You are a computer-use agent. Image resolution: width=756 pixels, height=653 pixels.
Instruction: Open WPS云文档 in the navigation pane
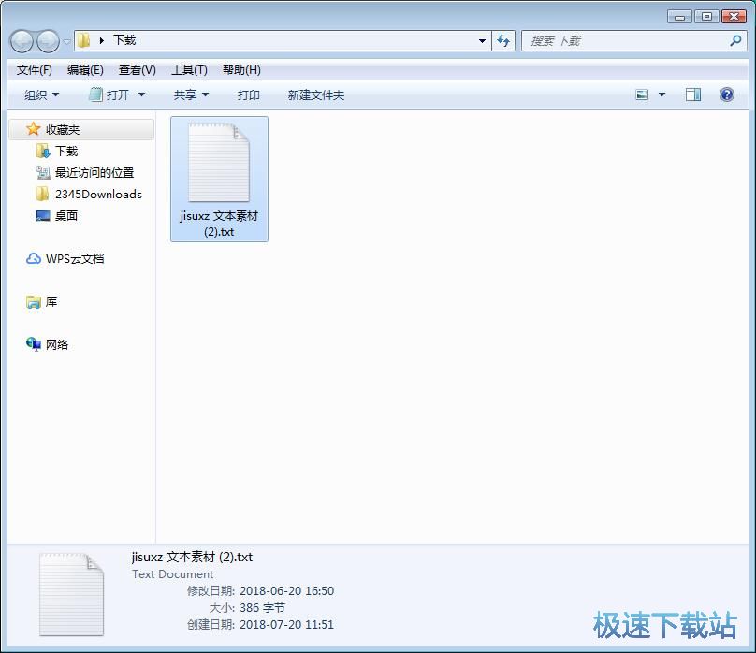click(75, 259)
